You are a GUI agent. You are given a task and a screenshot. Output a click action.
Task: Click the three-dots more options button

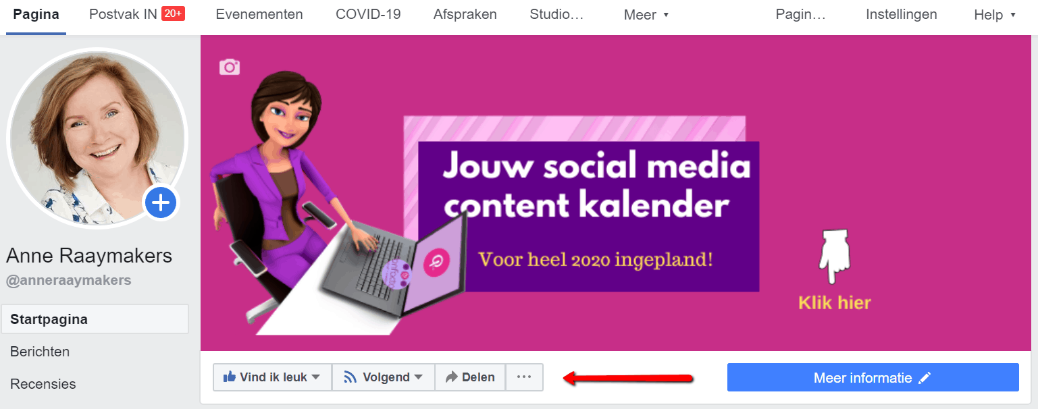pyautogui.click(x=524, y=377)
